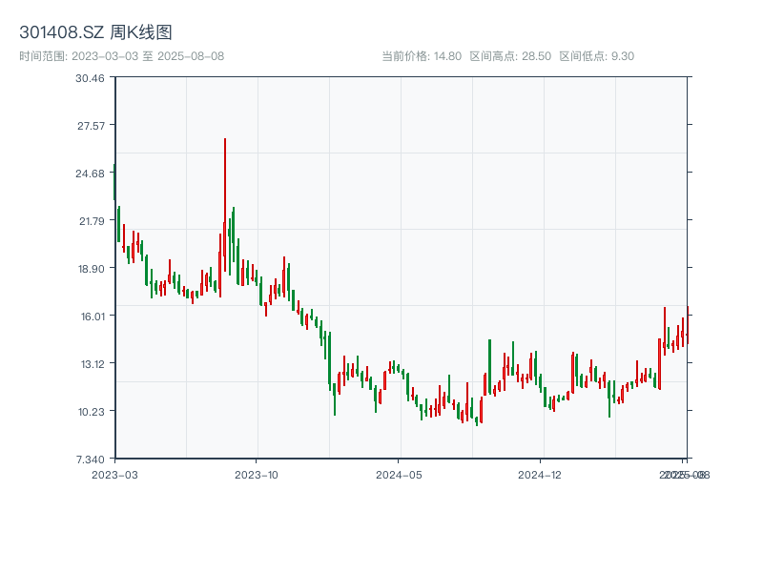The height and width of the screenshot is (572, 763).
Task: Click the 2024-05 x-axis date label
Action: 400,474
